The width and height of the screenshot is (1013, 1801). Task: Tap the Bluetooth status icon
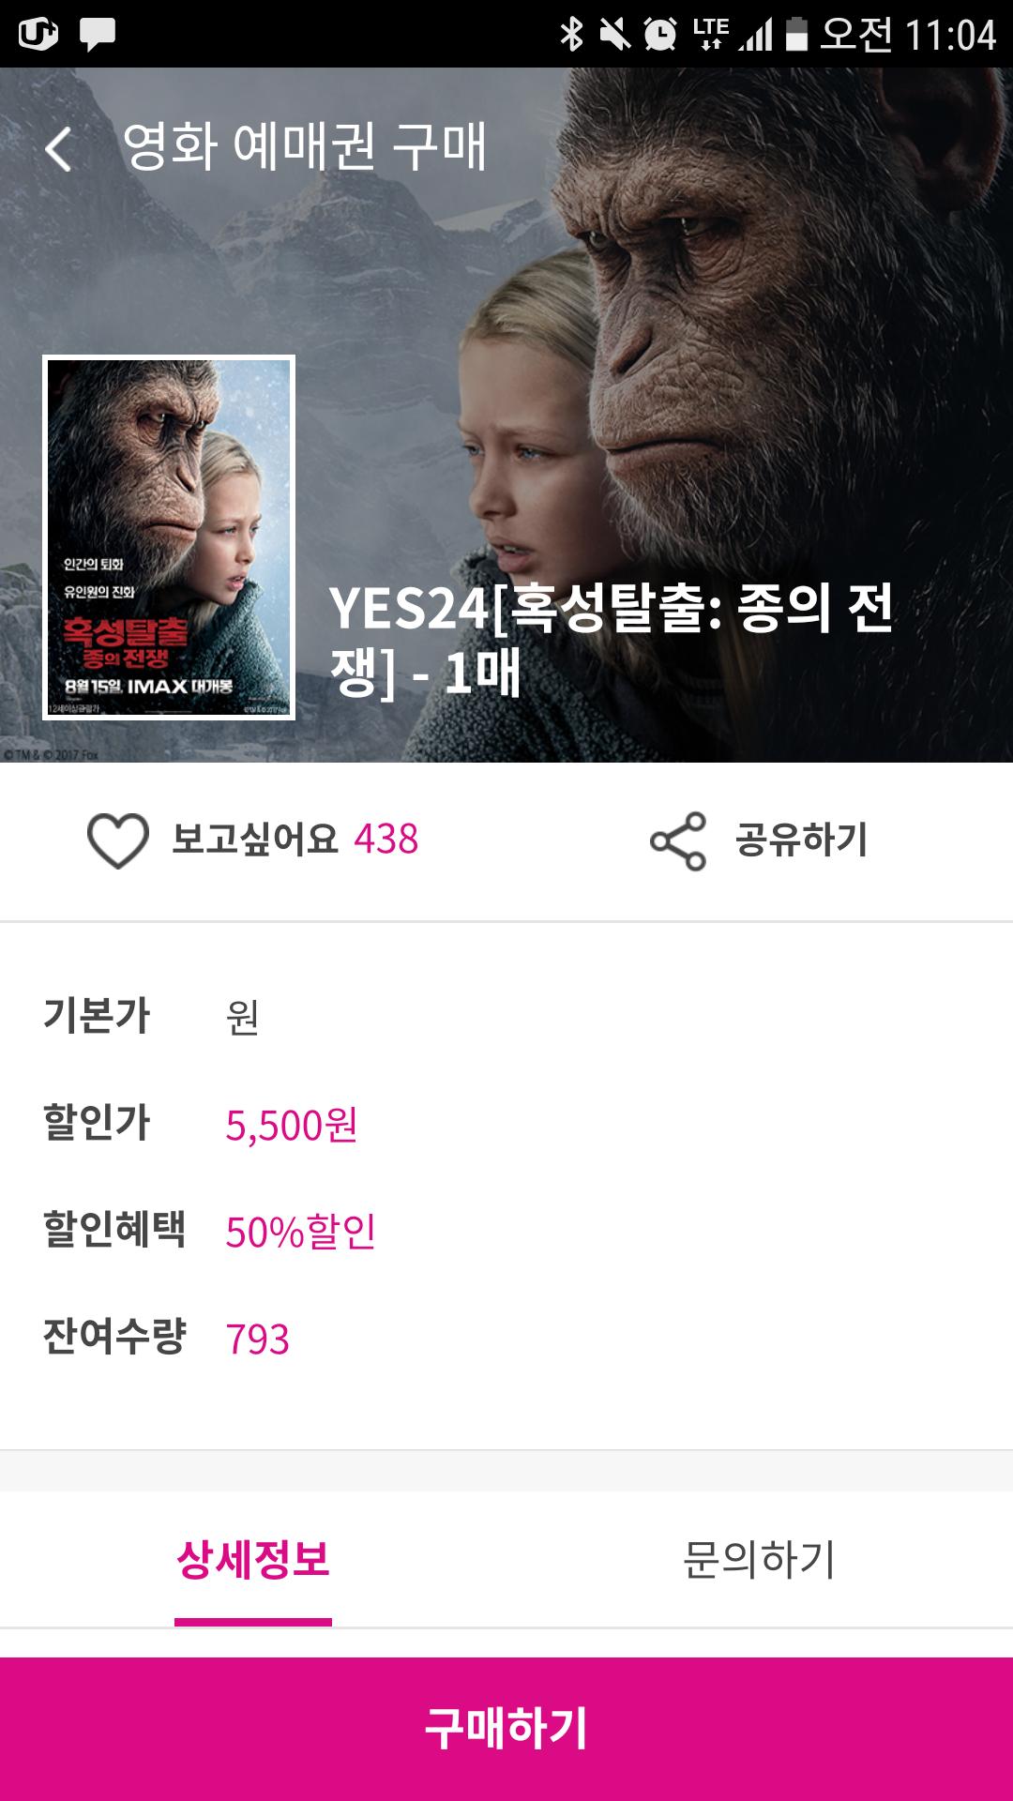coord(570,35)
